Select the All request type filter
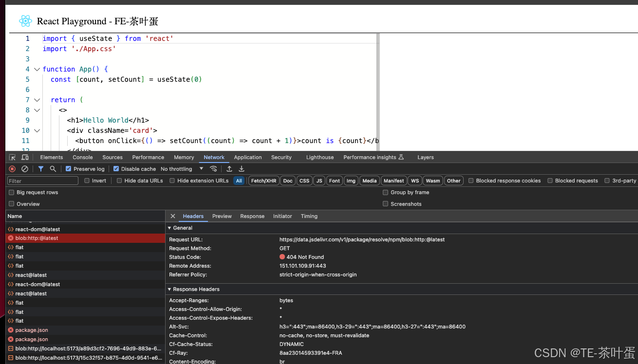 pyautogui.click(x=239, y=181)
